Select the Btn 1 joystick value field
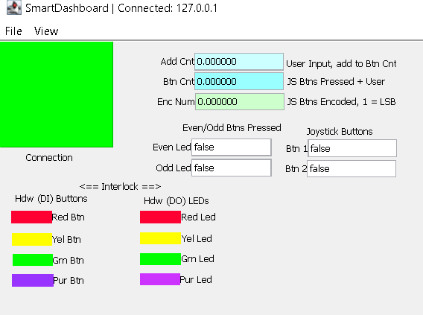The height and width of the screenshot is (315, 423). click(352, 148)
